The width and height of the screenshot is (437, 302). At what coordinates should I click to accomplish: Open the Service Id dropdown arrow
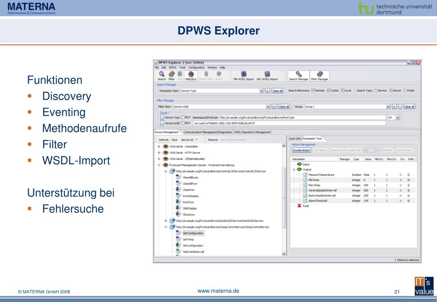point(197,140)
